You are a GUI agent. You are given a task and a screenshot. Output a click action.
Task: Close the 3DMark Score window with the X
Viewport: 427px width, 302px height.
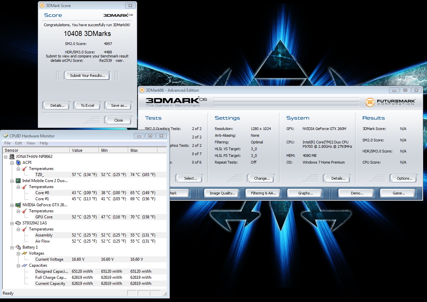point(130,5)
